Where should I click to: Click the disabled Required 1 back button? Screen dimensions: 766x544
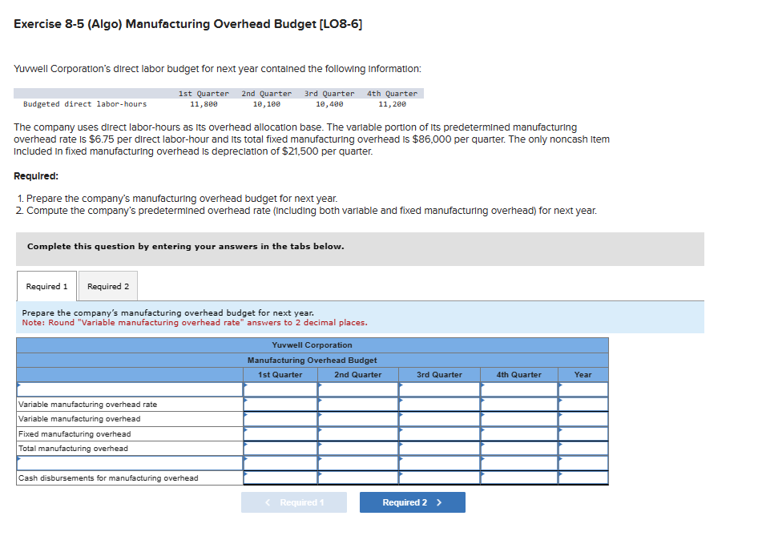293,502
